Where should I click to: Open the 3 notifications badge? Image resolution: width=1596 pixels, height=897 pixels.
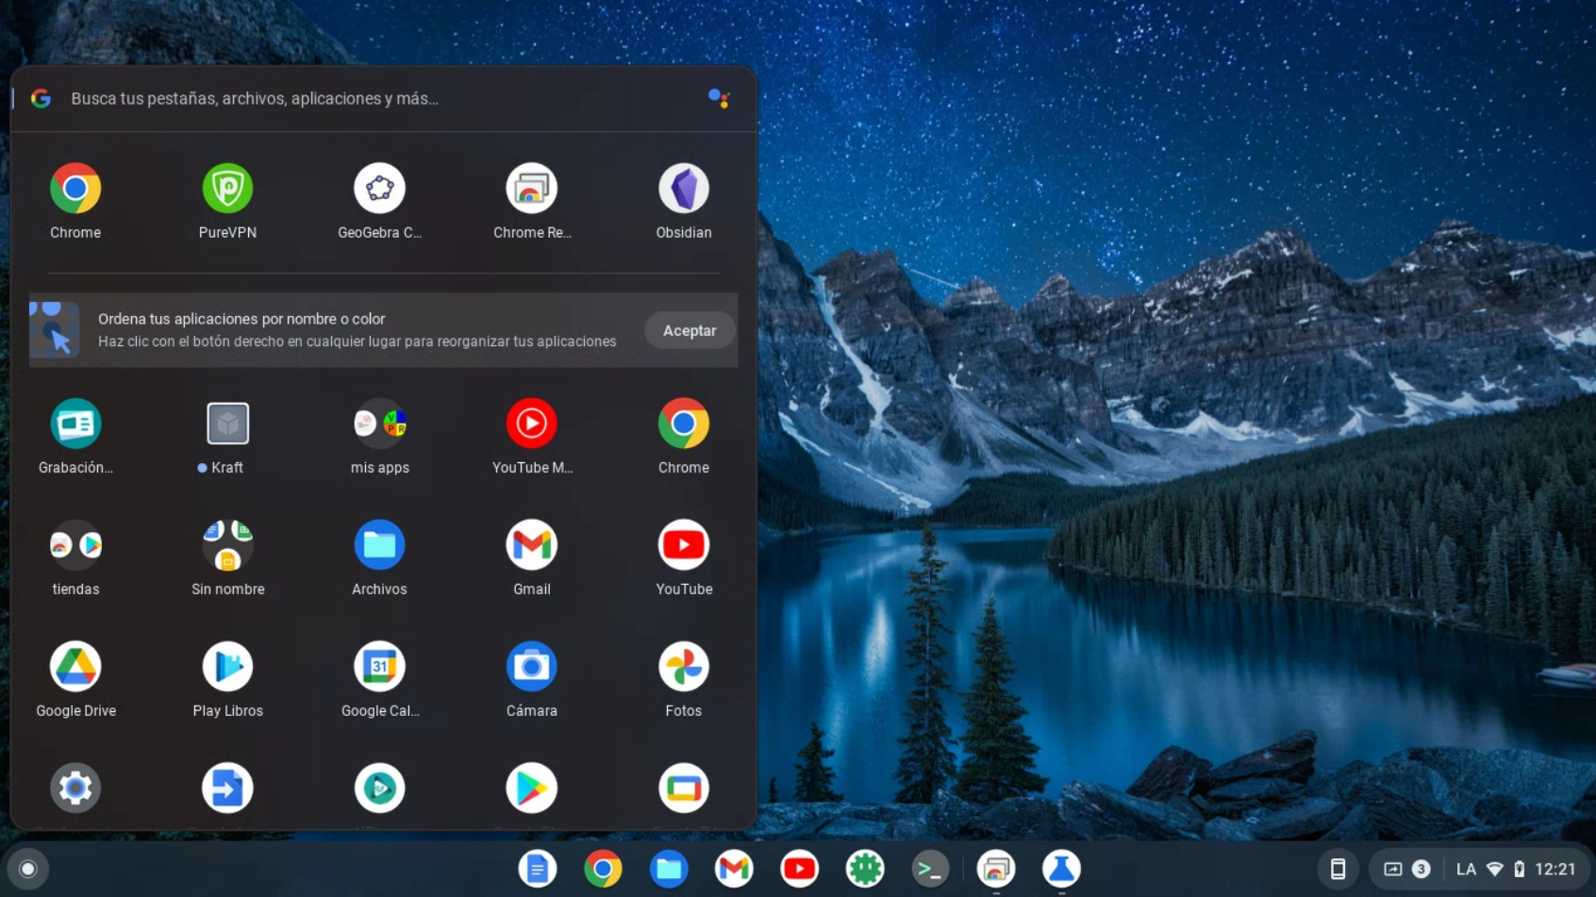(x=1421, y=869)
